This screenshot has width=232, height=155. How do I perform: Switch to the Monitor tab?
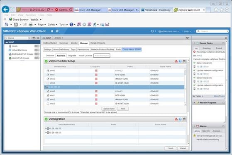(x=74, y=43)
